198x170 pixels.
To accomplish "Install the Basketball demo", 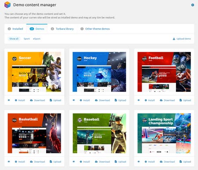I will click(20, 162).
